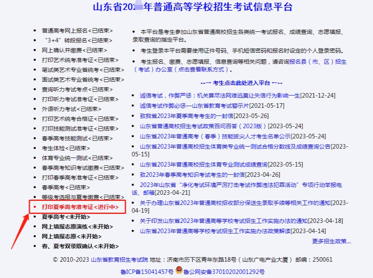
Task: Open 鲁ICP备15041457号 registration link
Action: 147,271
